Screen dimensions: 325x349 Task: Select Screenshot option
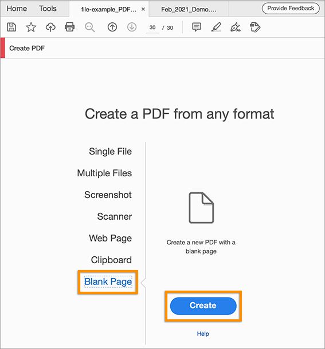(x=108, y=195)
